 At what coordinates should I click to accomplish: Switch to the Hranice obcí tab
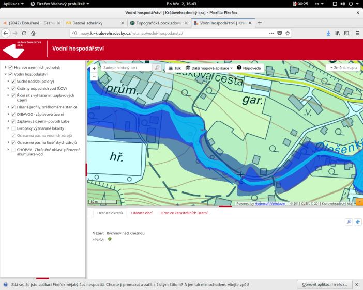(141, 213)
